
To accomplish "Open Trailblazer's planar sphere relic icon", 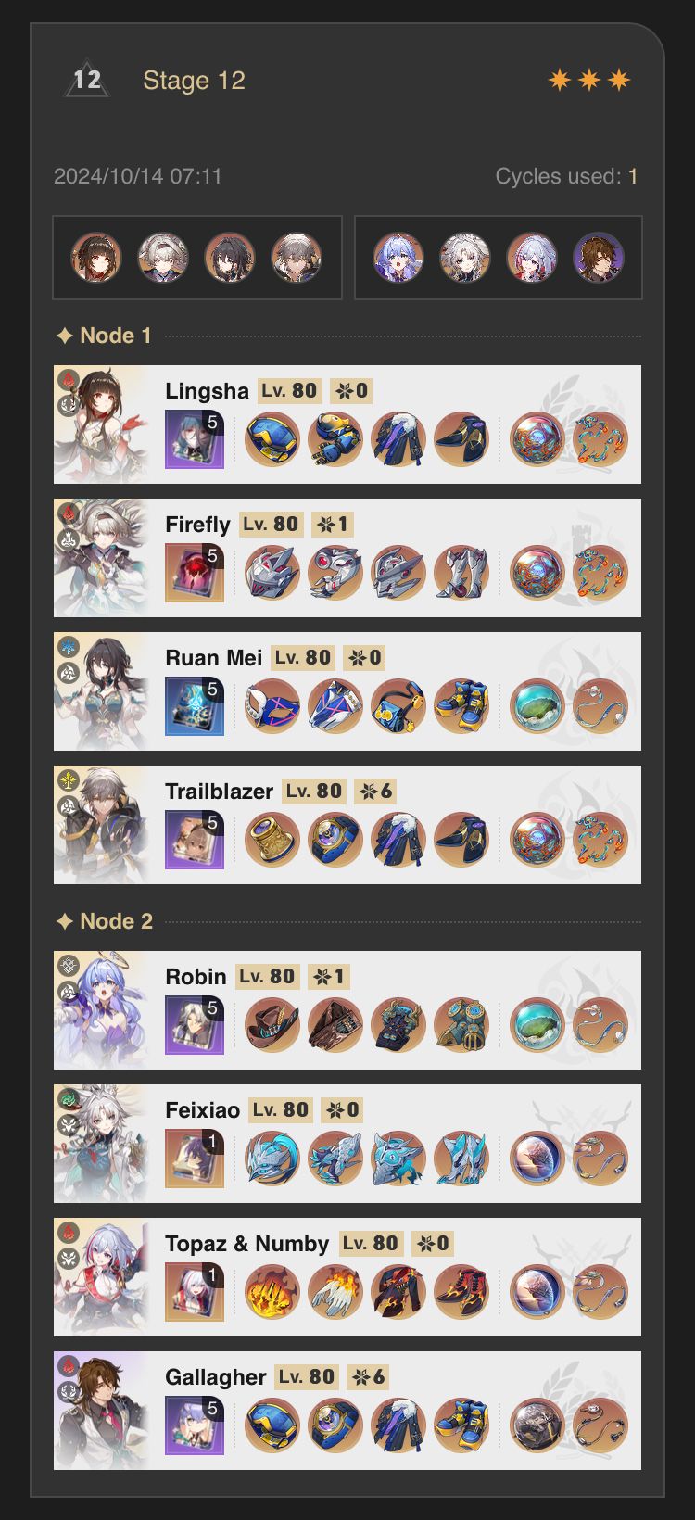I will (x=537, y=840).
